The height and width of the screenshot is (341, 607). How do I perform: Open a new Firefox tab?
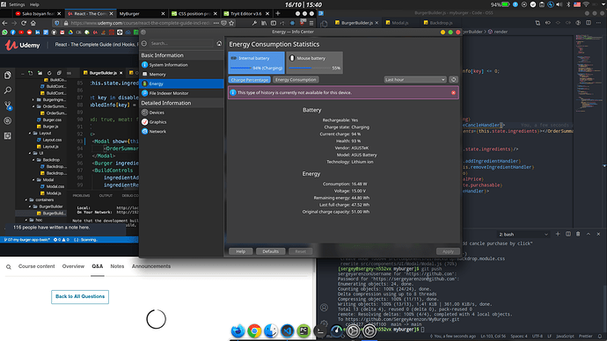pos(278,13)
